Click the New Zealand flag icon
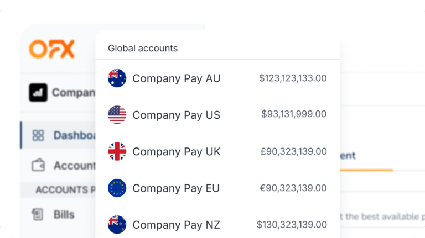 coord(117,225)
